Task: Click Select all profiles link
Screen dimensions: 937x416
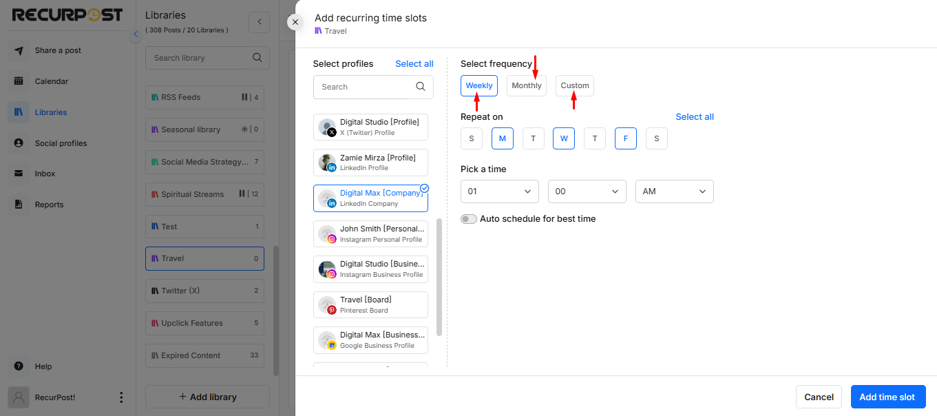Action: coord(414,64)
